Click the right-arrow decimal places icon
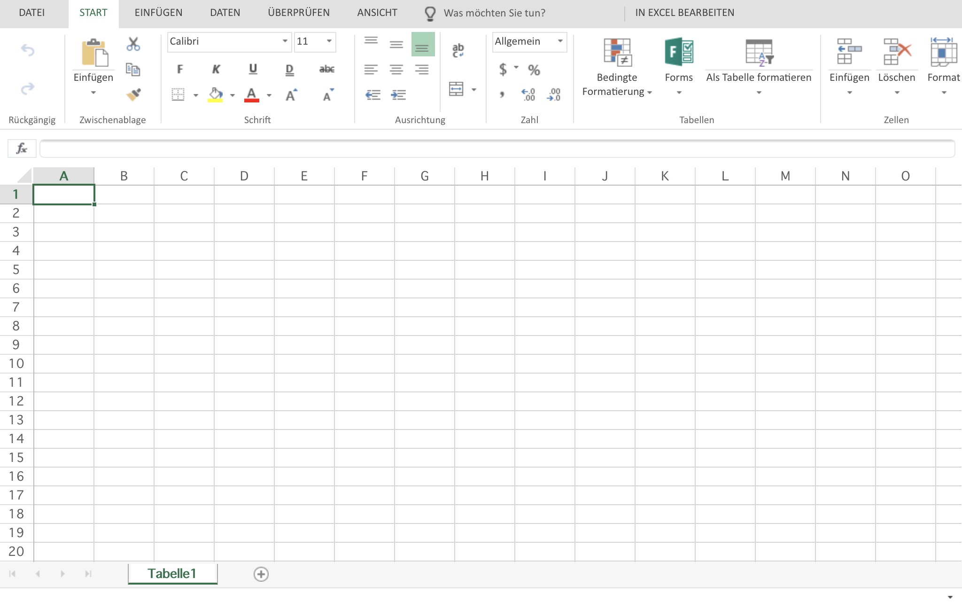 [x=554, y=94]
